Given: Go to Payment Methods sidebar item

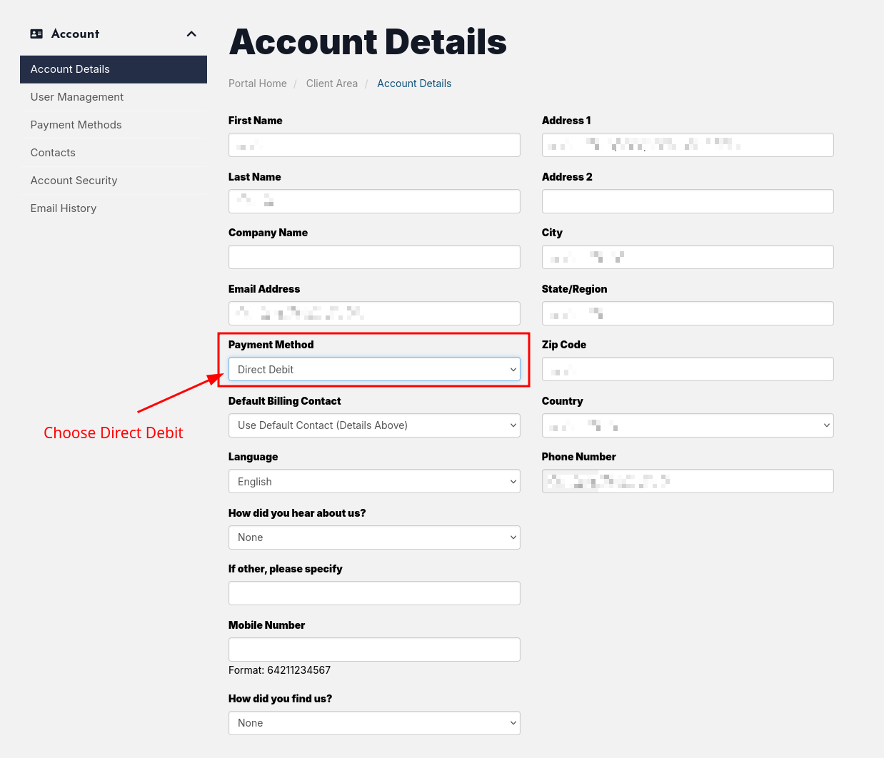Looking at the screenshot, I should [76, 125].
